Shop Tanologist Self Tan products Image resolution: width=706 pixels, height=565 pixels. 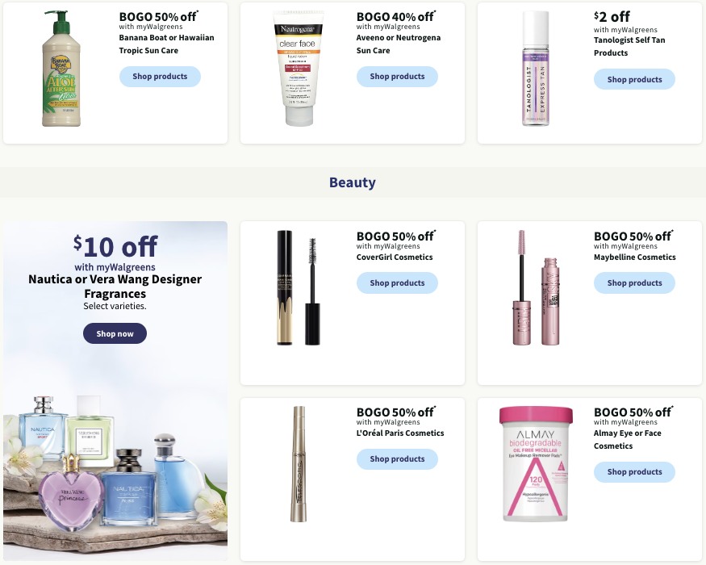(634, 79)
